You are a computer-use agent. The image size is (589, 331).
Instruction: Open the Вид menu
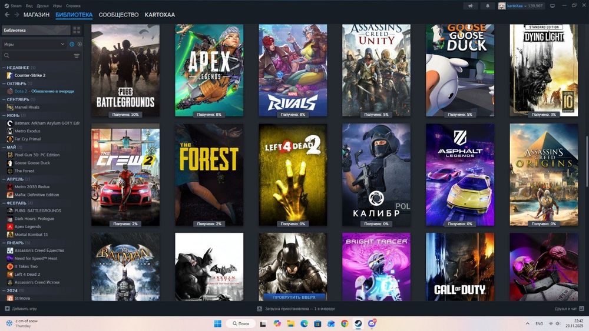coord(29,6)
